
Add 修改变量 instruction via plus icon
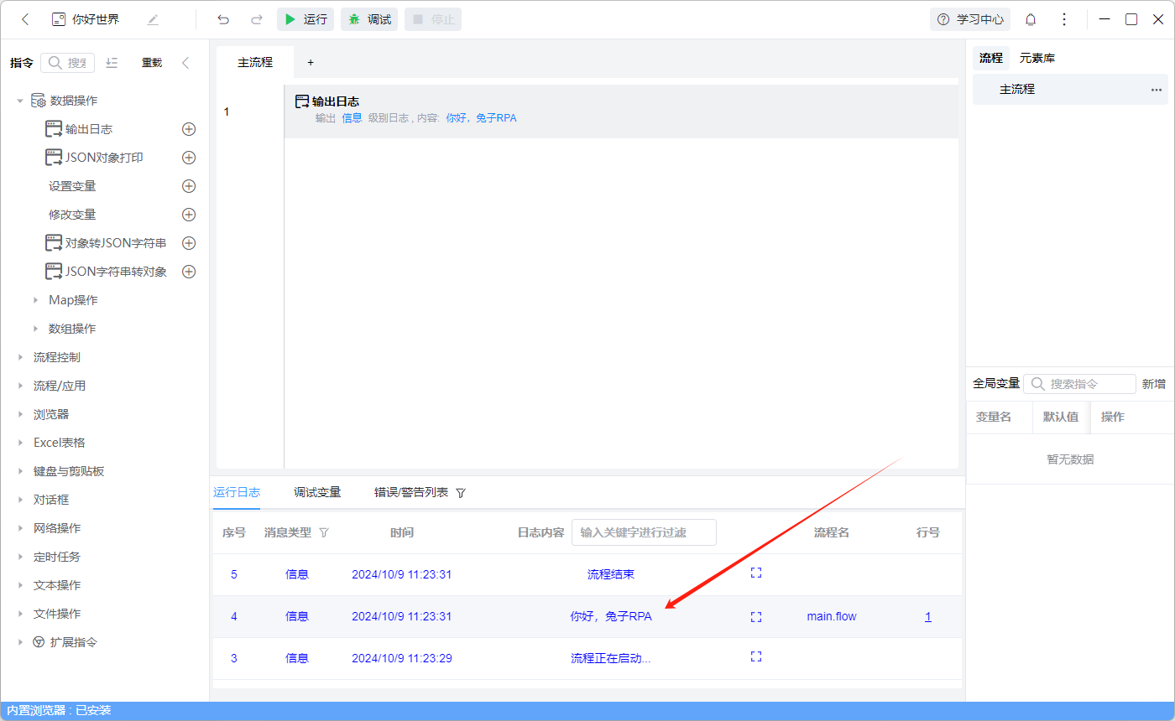pyautogui.click(x=189, y=215)
